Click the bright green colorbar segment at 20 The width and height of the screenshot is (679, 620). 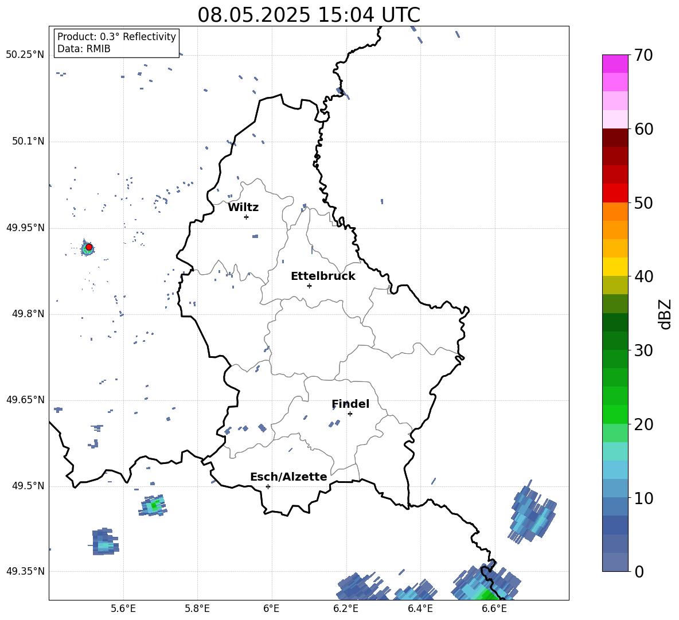(615, 414)
